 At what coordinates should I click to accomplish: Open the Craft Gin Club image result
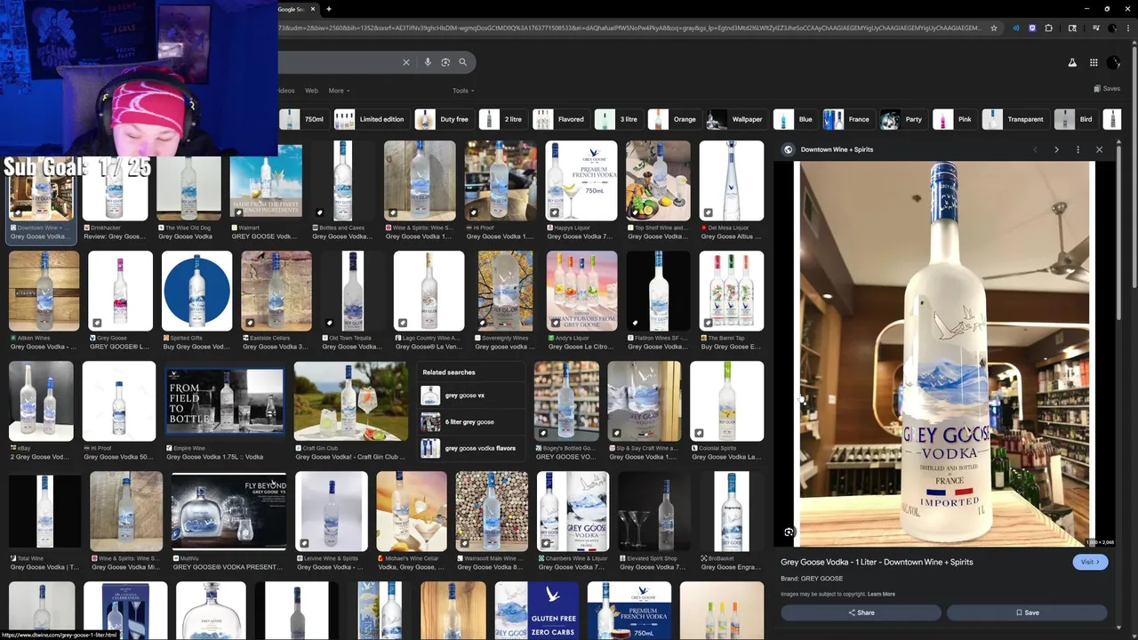click(x=351, y=401)
